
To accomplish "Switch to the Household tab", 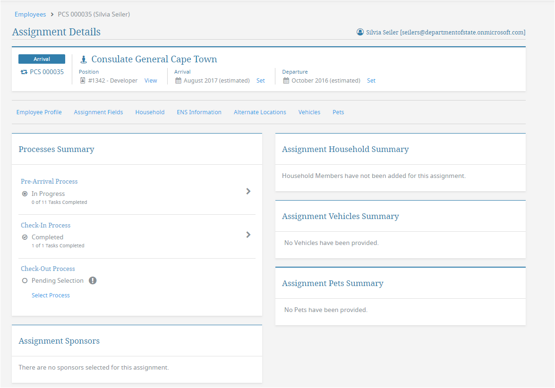I will 150,112.
